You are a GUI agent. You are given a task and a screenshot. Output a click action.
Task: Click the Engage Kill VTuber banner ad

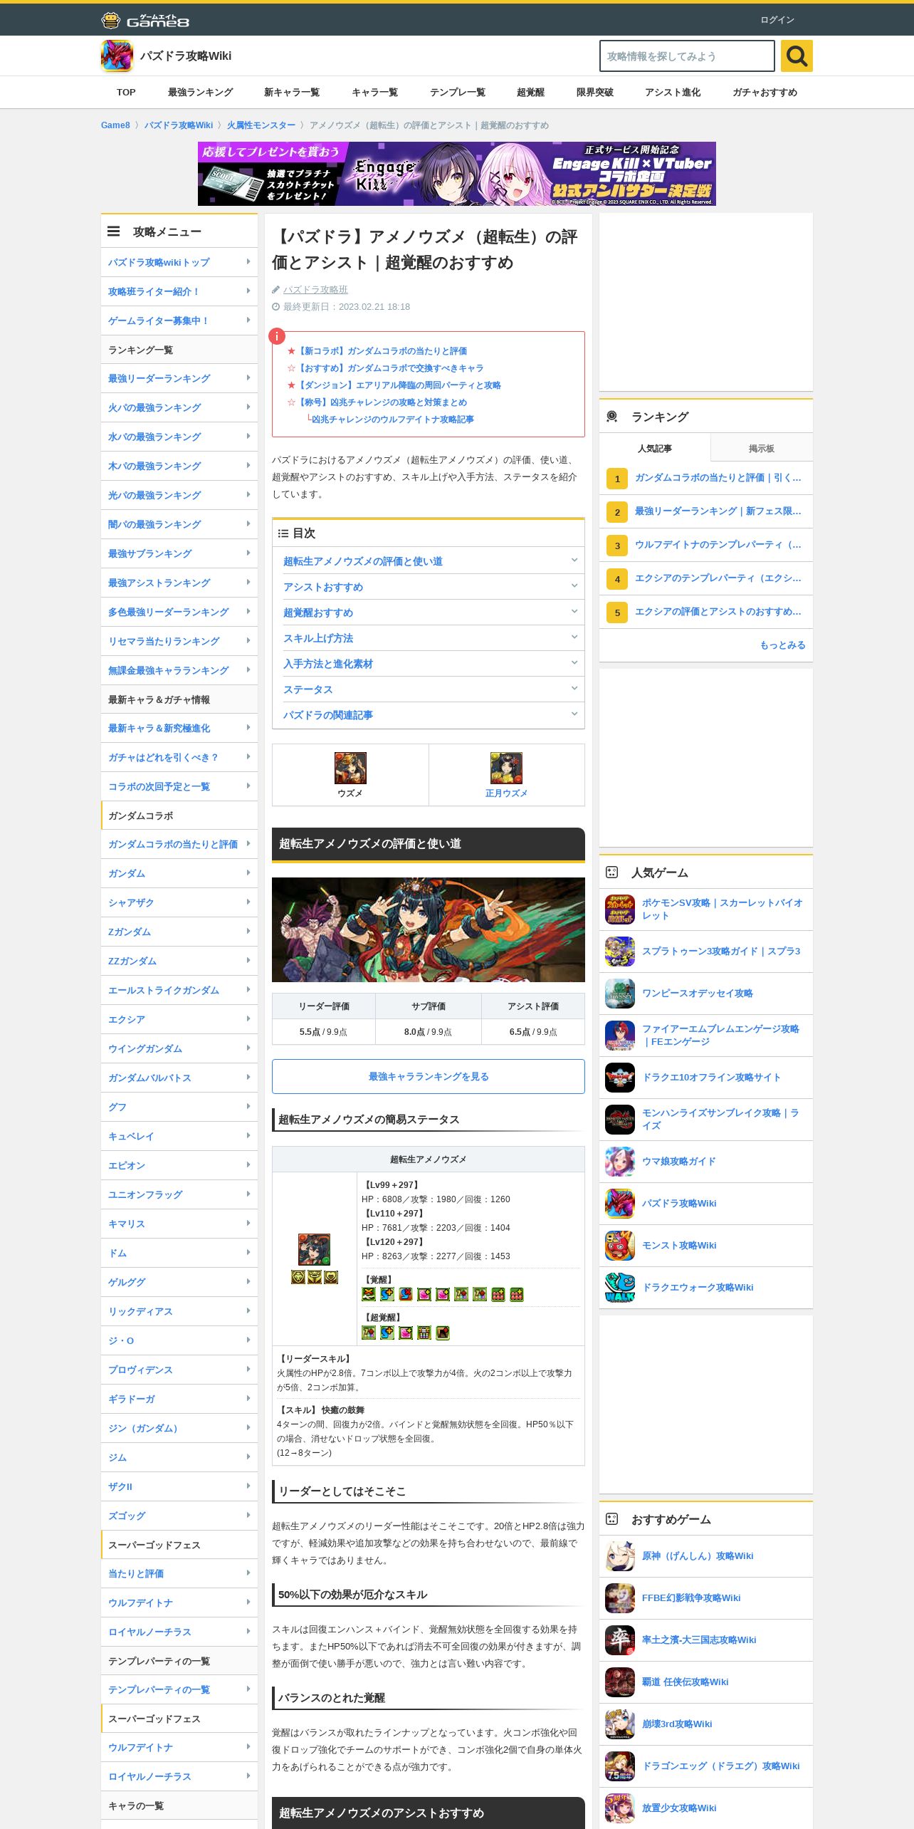457,174
